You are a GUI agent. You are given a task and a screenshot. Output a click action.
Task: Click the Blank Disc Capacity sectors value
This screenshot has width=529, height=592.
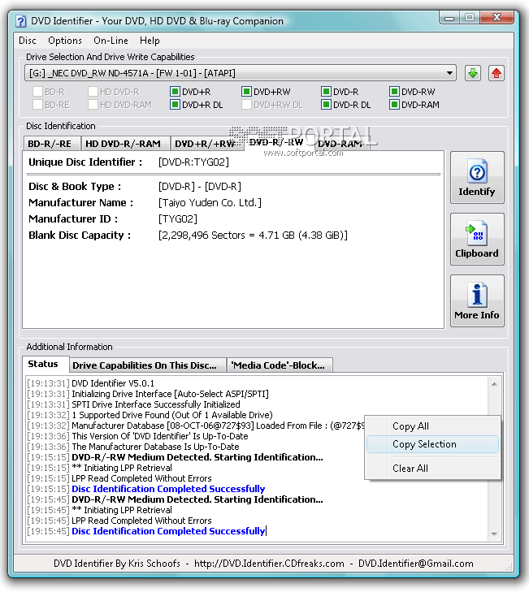pos(253,236)
